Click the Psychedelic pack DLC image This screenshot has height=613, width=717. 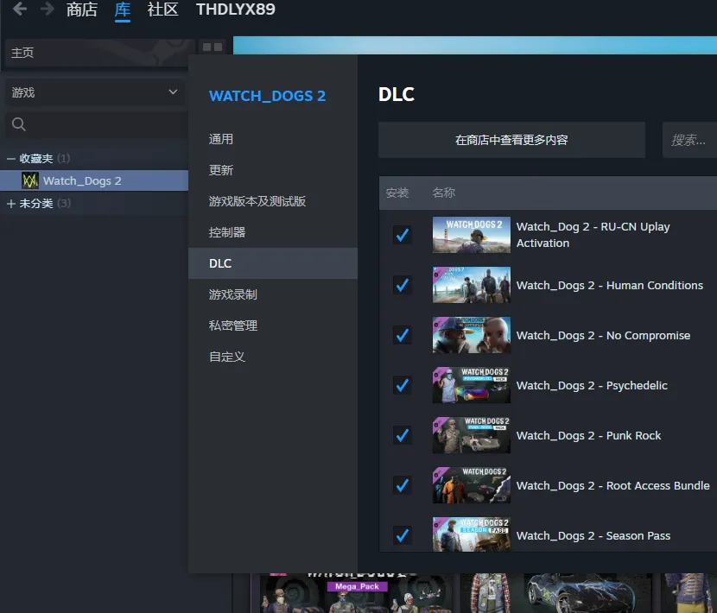(x=471, y=385)
